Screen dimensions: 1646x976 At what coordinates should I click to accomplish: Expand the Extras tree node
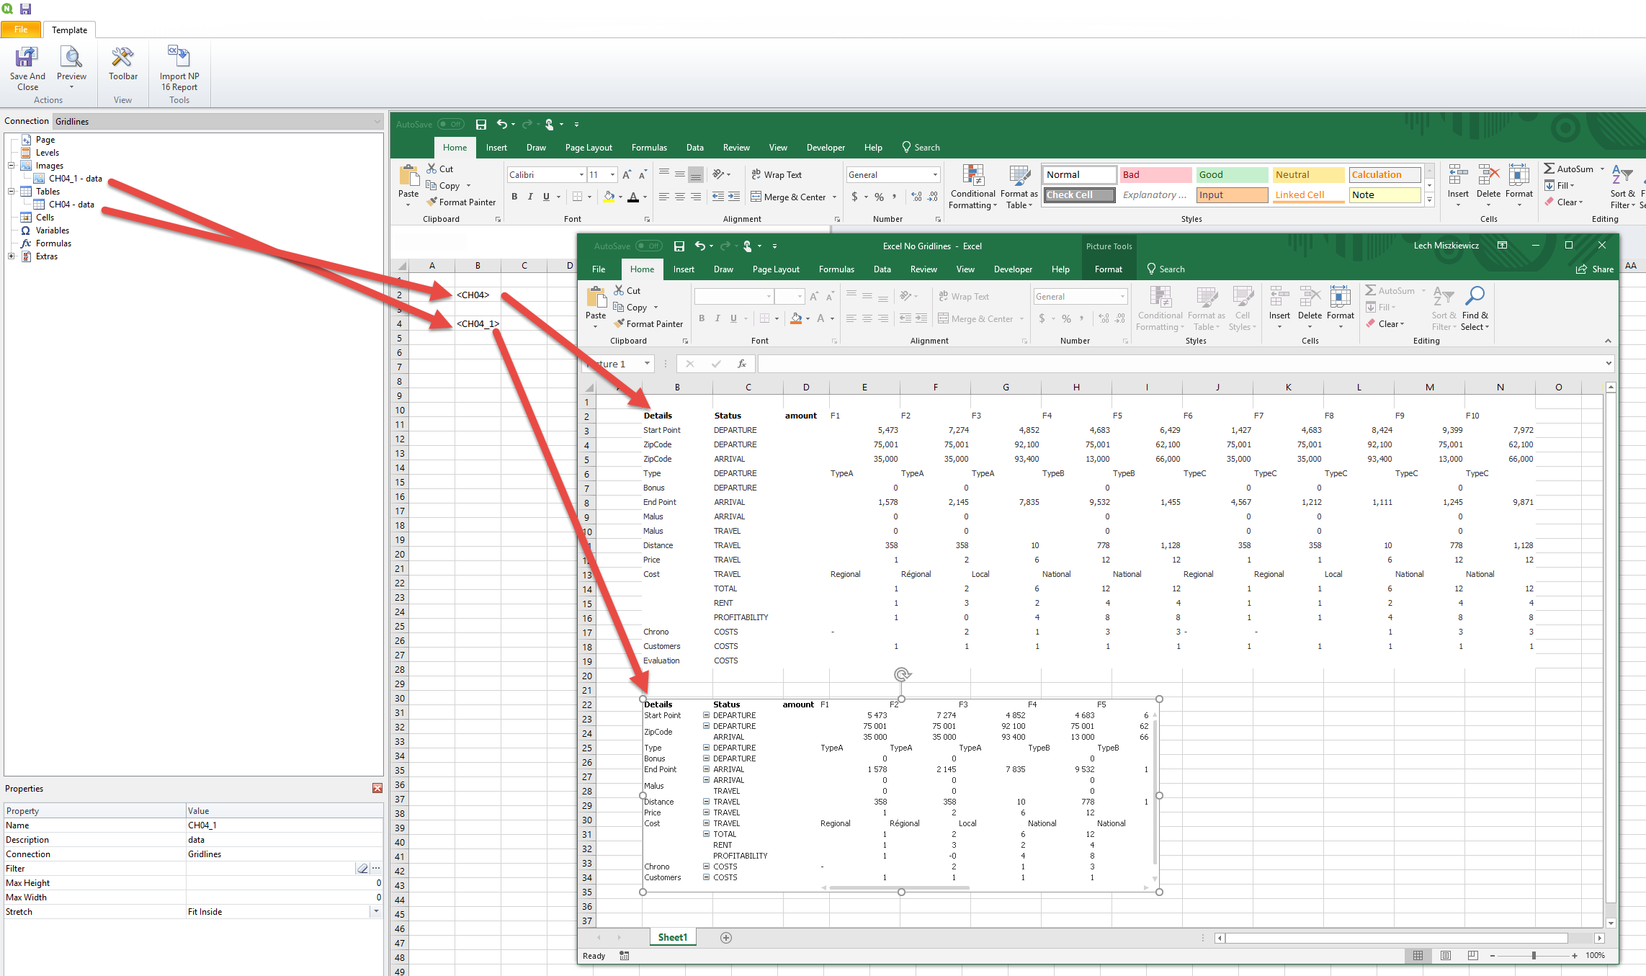[12, 256]
